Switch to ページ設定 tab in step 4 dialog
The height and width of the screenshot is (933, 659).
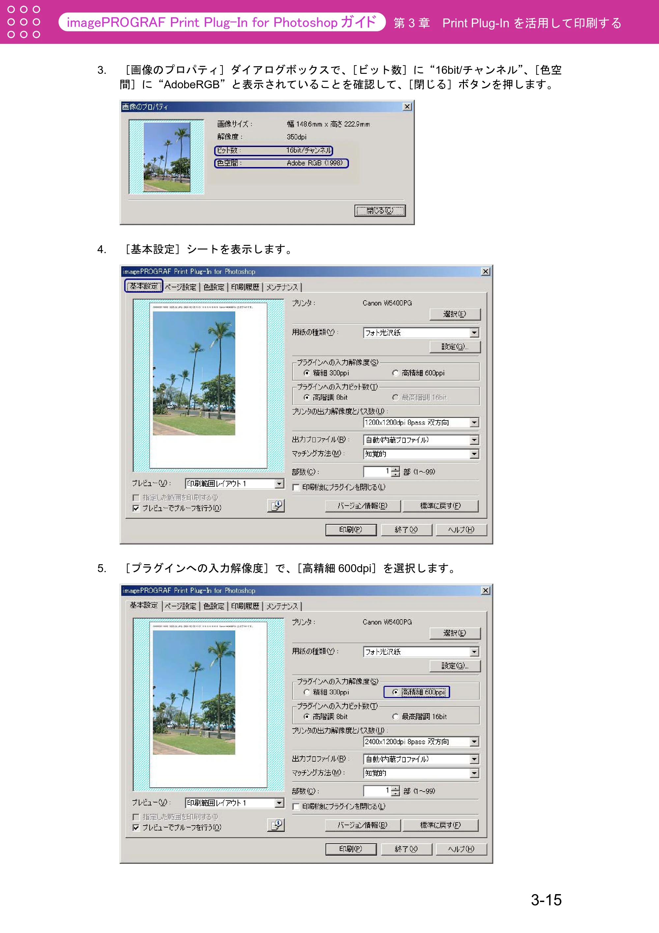click(x=181, y=287)
